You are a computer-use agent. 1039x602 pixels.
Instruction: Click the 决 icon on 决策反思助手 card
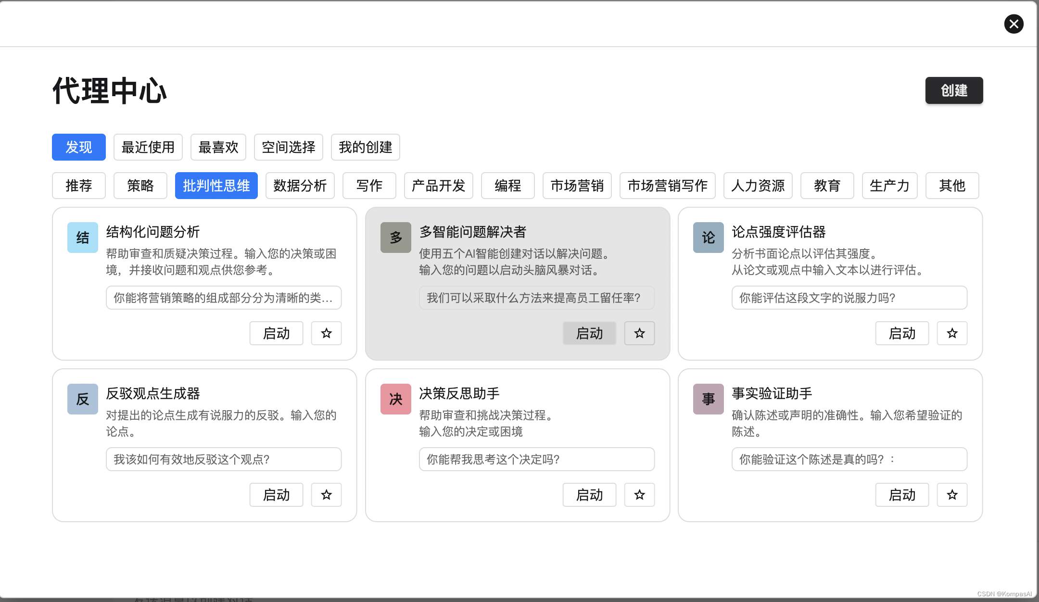click(395, 399)
